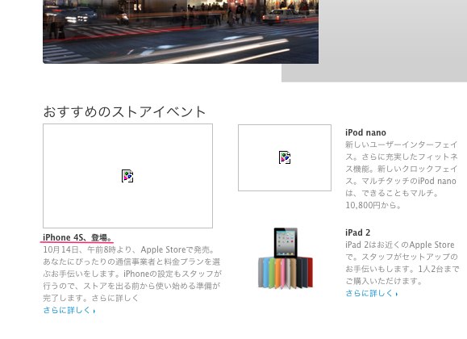Click the city street night photo banner
Image resolution: width=467 pixels, height=339 pixels.
pos(181,31)
